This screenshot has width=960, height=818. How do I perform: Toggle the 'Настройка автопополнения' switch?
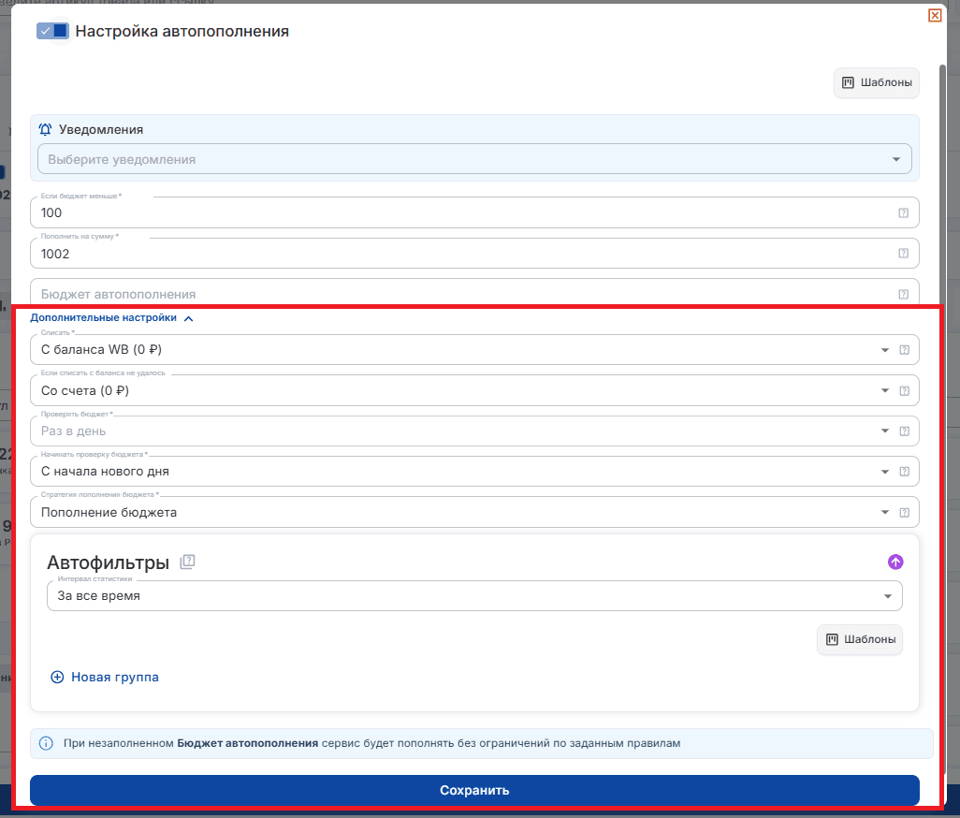pyautogui.click(x=52, y=31)
